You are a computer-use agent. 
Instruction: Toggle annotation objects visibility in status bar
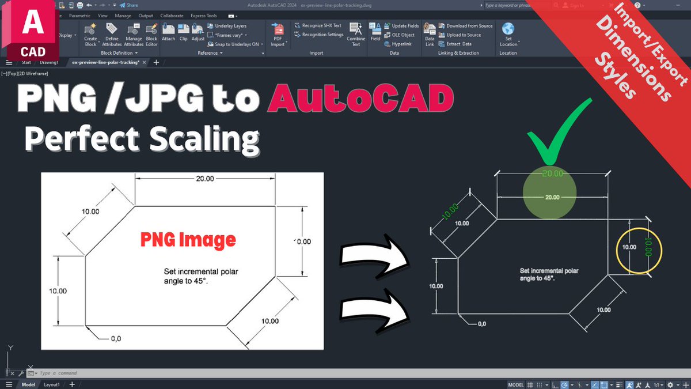pos(629,384)
